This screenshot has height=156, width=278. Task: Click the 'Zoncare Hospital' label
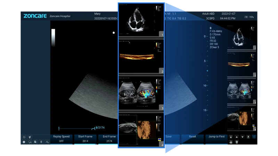pos(60,16)
